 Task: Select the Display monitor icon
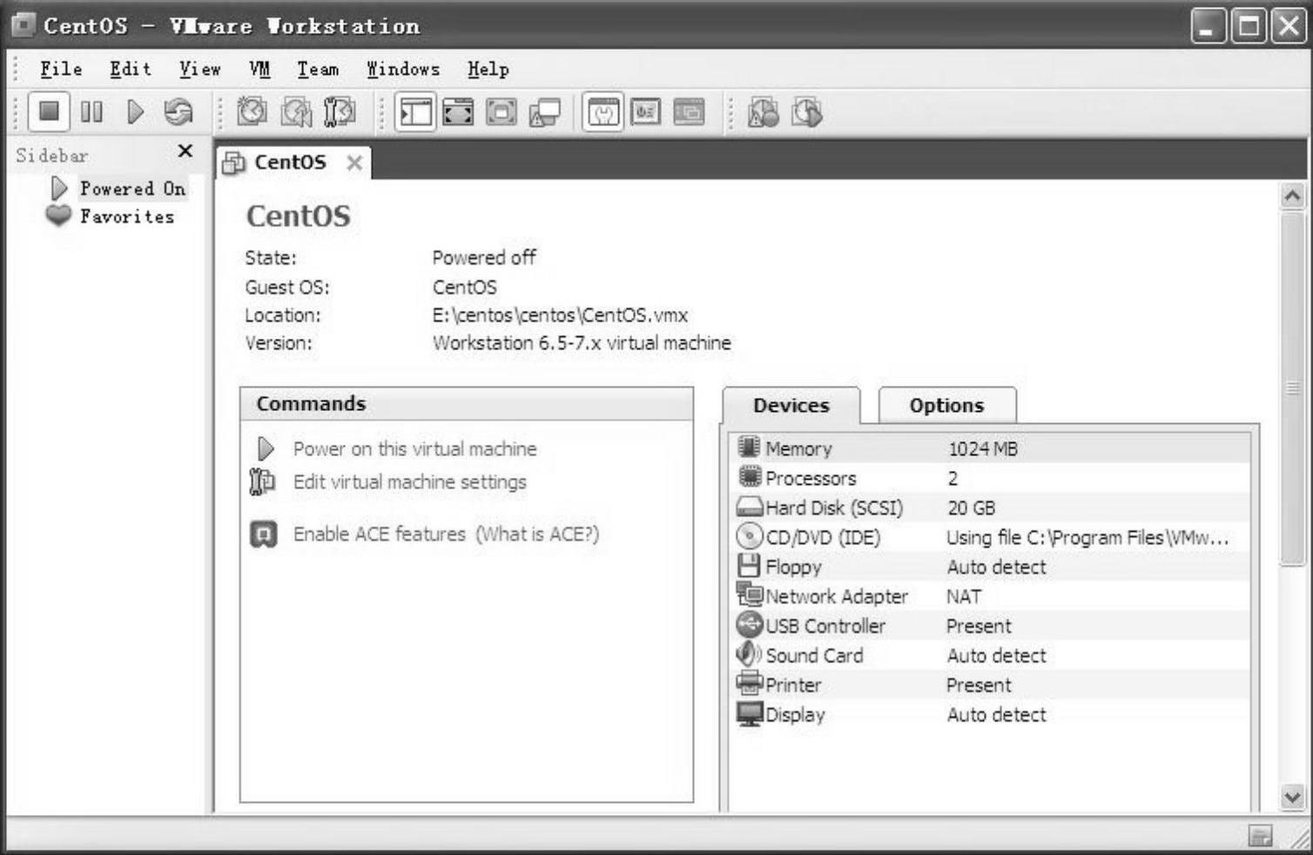click(x=749, y=714)
